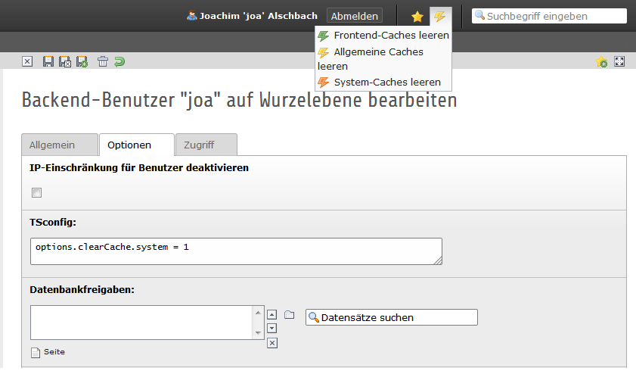
Task: Click the Seite page icon
Action: 36,352
